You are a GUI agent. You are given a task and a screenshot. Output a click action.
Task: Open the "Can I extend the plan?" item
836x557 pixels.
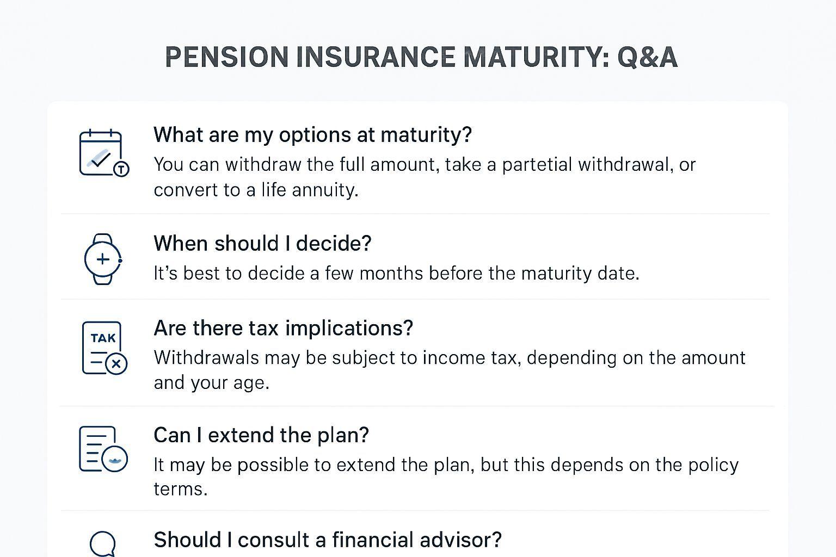point(261,435)
